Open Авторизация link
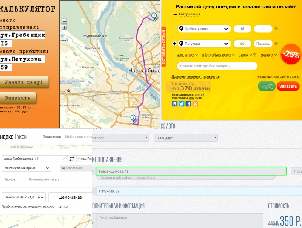The width and height of the screenshot is (302, 228). [x=189, y=14]
